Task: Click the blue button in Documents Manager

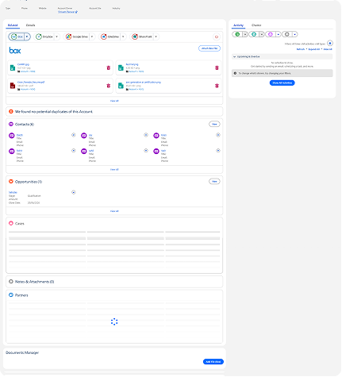Action: 213,362
